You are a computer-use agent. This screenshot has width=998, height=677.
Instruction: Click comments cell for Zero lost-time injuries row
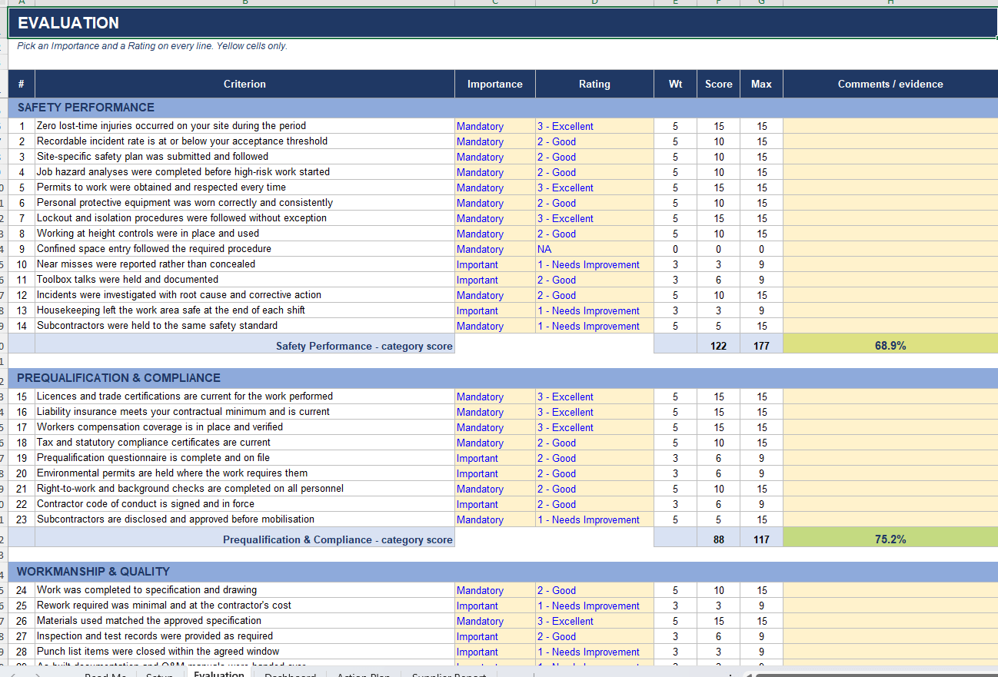[x=890, y=126]
